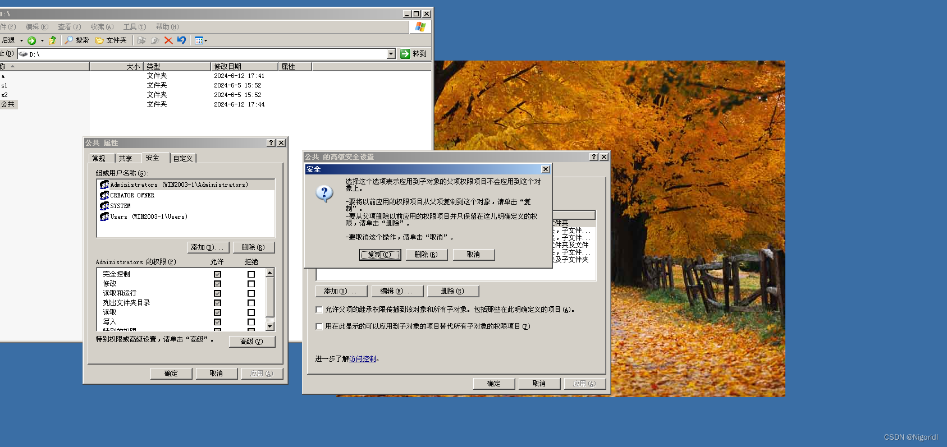947x447 pixels.
Task: Click the green 转到 Go arrow icon
Action: tap(405, 54)
